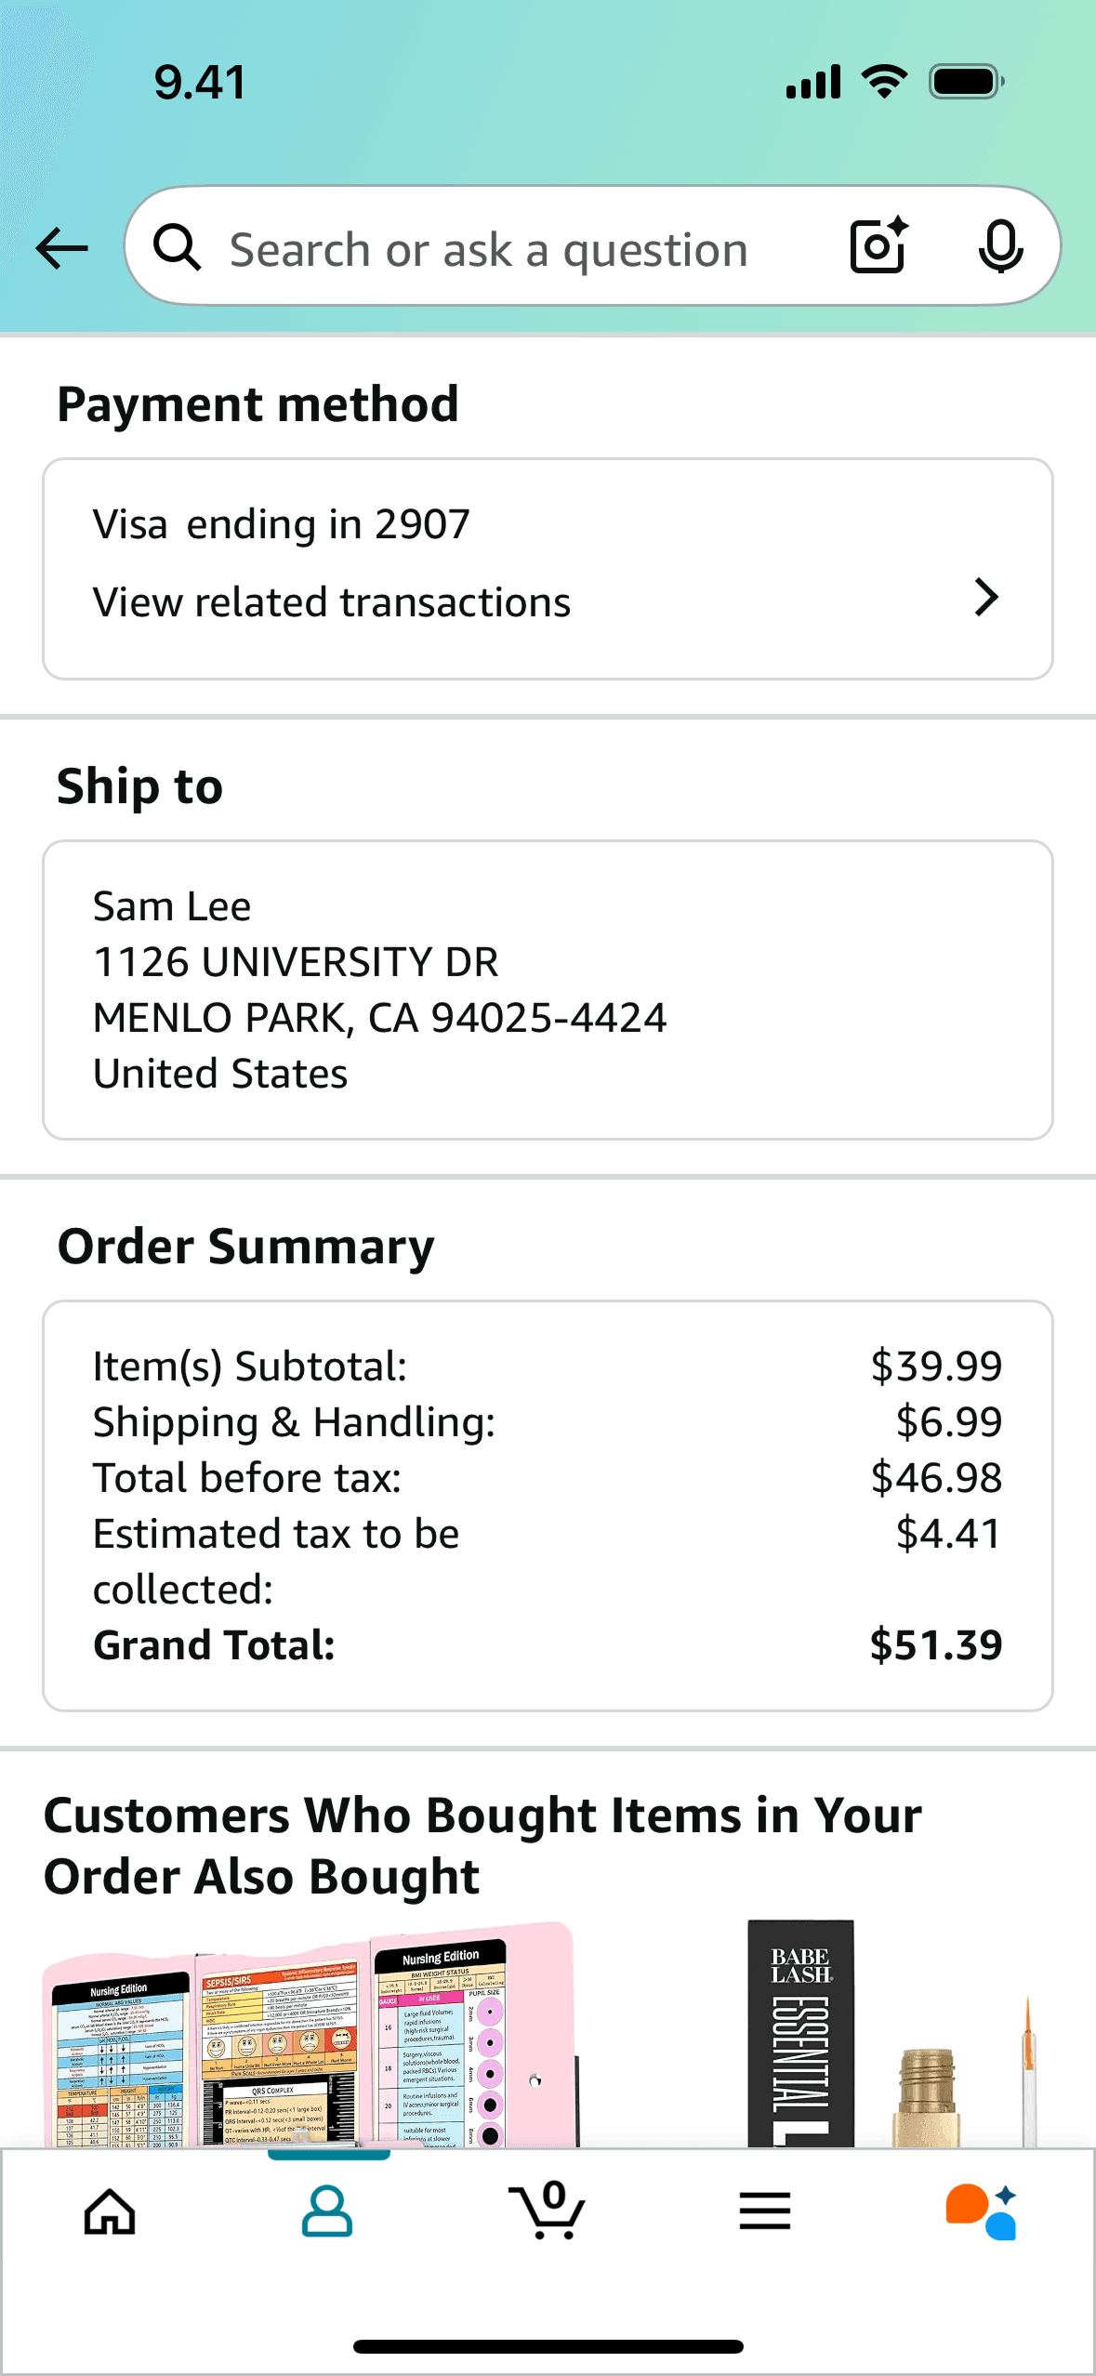Tap the camera icon for visual search
Screen dimensions: 1096x2376
coord(875,247)
